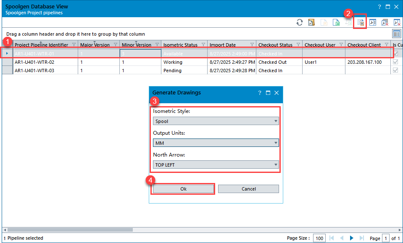Go to next page arrow
Screen dimensions: 403x243
351,238
